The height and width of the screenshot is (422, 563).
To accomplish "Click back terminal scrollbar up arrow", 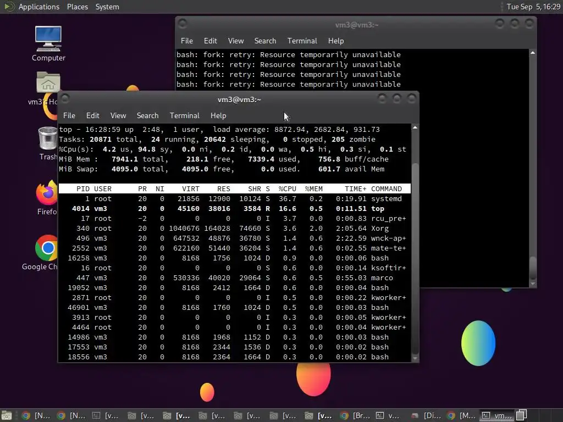I will [x=533, y=53].
